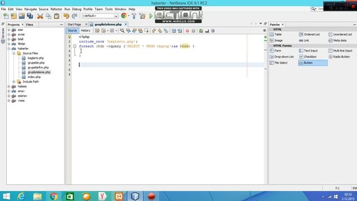Image resolution: width=357 pixels, height=201 pixels.
Task: Open Internet Explorer from the taskbar
Action: pyautogui.click(x=21, y=196)
